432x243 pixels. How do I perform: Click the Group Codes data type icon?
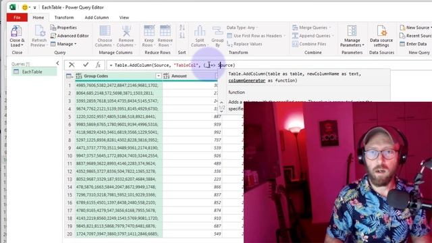(x=79, y=76)
